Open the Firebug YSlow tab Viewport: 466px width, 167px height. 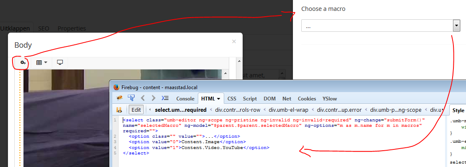329,99
